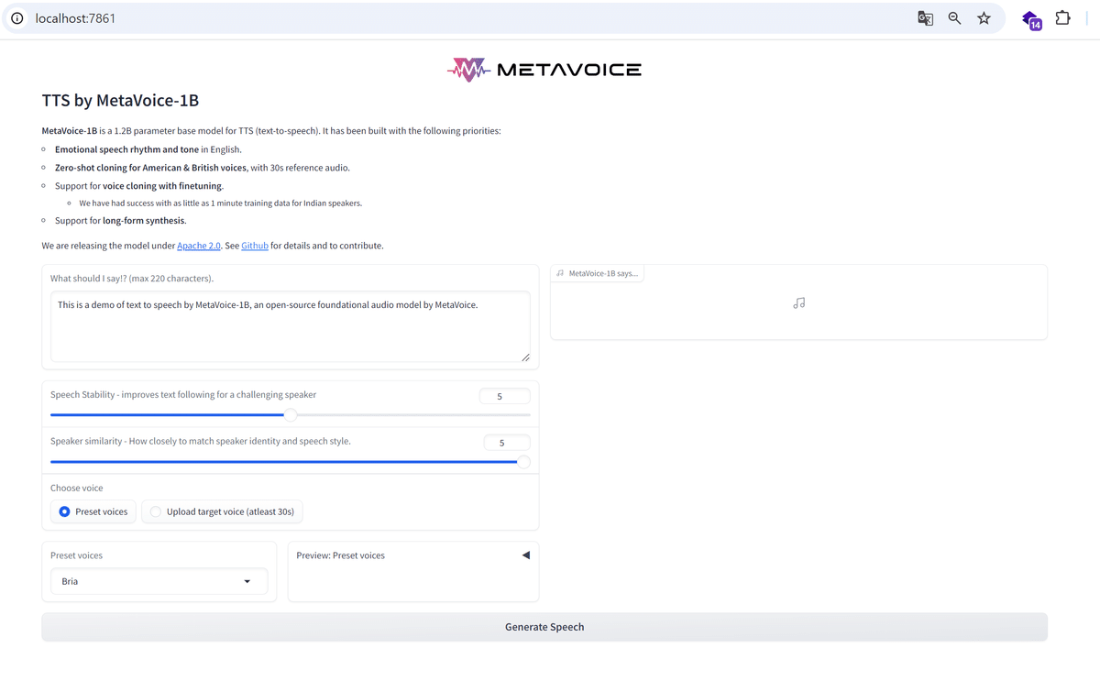The height and width of the screenshot is (692, 1100).
Task: Open the browser extensions puzzle icon
Action: coord(1062,17)
